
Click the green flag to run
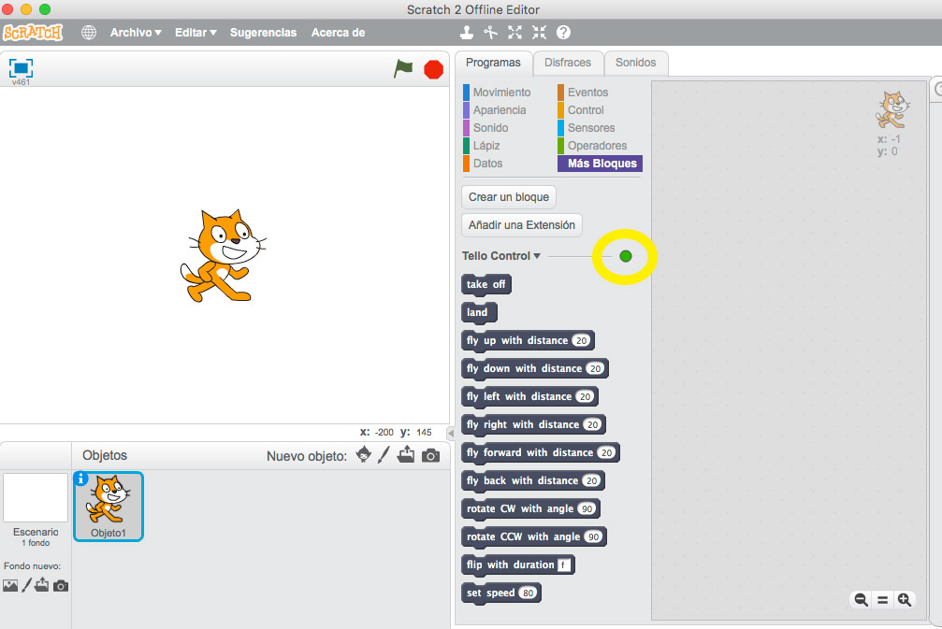[403, 68]
